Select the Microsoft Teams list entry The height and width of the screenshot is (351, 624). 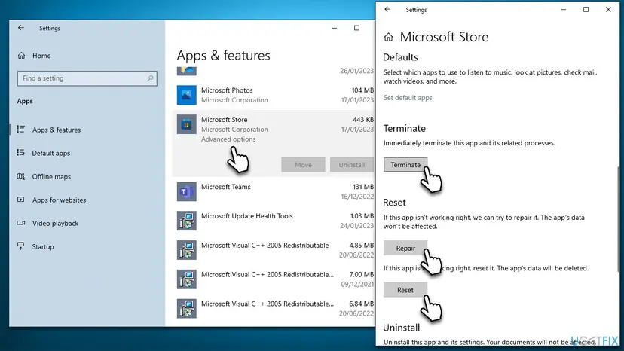click(275, 191)
